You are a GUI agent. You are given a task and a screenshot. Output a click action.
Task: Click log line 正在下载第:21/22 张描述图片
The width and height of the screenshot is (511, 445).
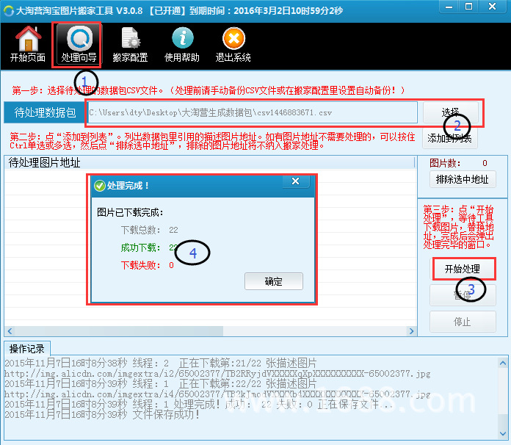coord(160,363)
